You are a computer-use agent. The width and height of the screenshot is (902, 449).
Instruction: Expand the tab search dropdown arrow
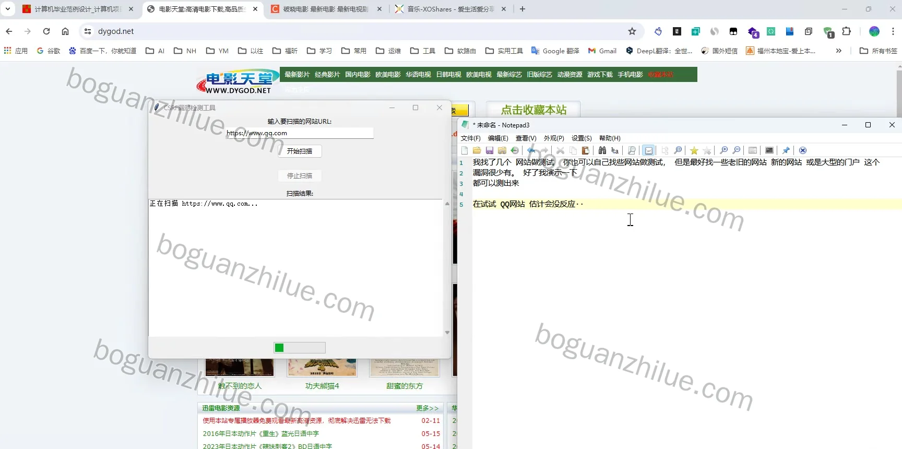click(8, 9)
